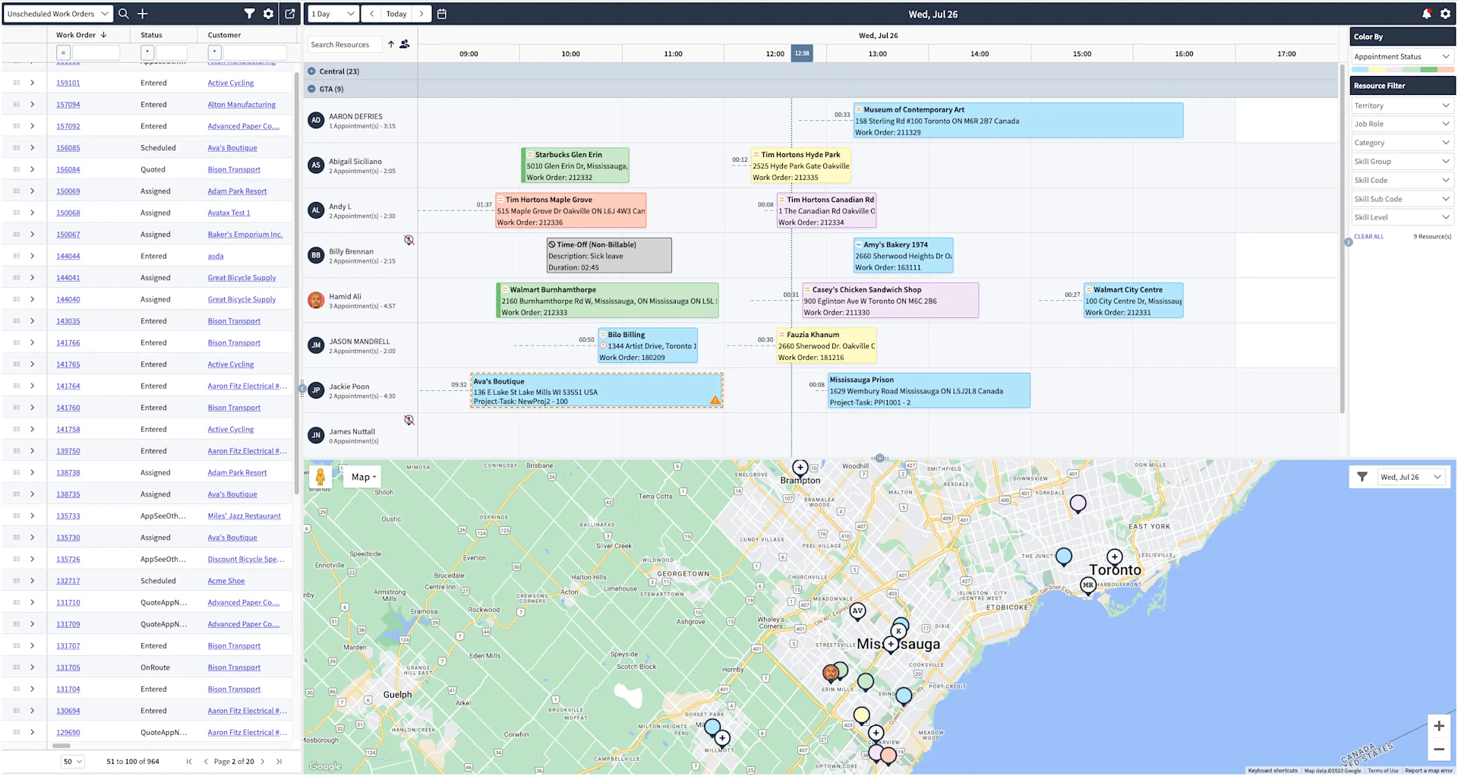This screenshot has width=1458, height=776.
Task: Expand the row for work order 156085
Action: pyautogui.click(x=32, y=148)
